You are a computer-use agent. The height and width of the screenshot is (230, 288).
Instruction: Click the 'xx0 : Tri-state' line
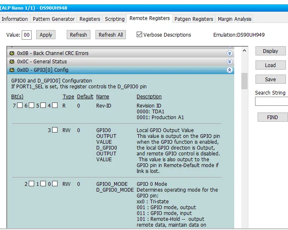pyautogui.click(x=153, y=202)
